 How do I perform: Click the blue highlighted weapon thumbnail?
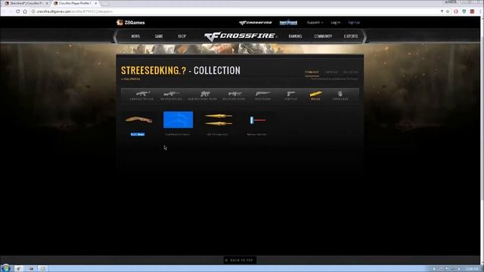pyautogui.click(x=178, y=119)
